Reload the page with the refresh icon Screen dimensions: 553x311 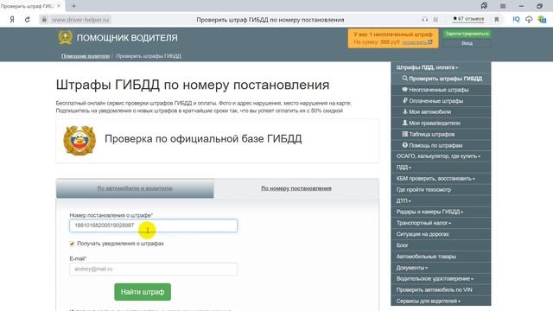coord(27,20)
